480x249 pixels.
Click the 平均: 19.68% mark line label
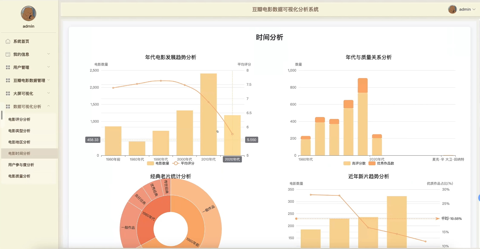coord(451,219)
